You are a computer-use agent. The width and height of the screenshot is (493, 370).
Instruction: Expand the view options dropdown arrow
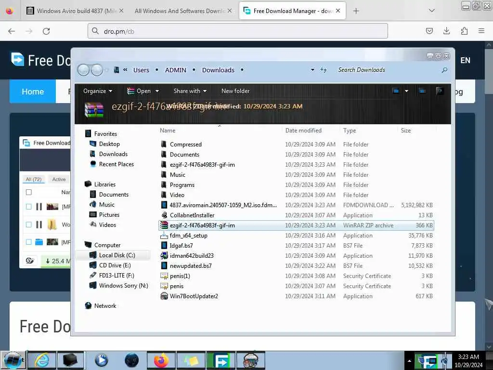(x=406, y=91)
